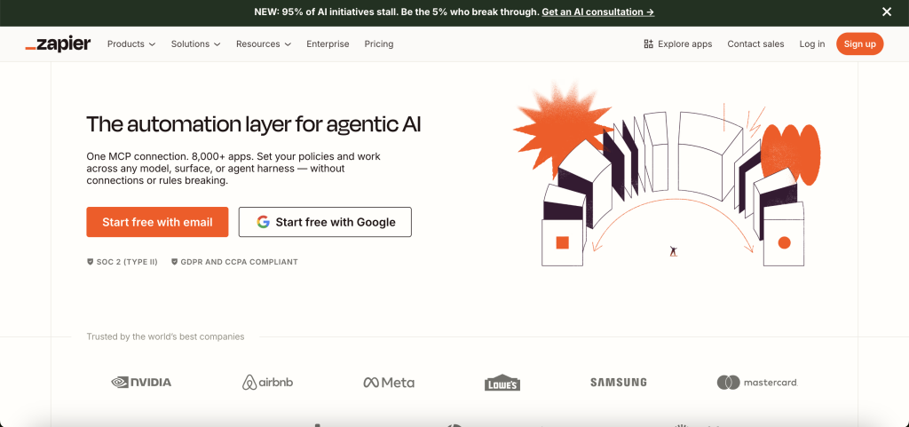Click the Mastercard logo
909x427 pixels.
pos(757,383)
